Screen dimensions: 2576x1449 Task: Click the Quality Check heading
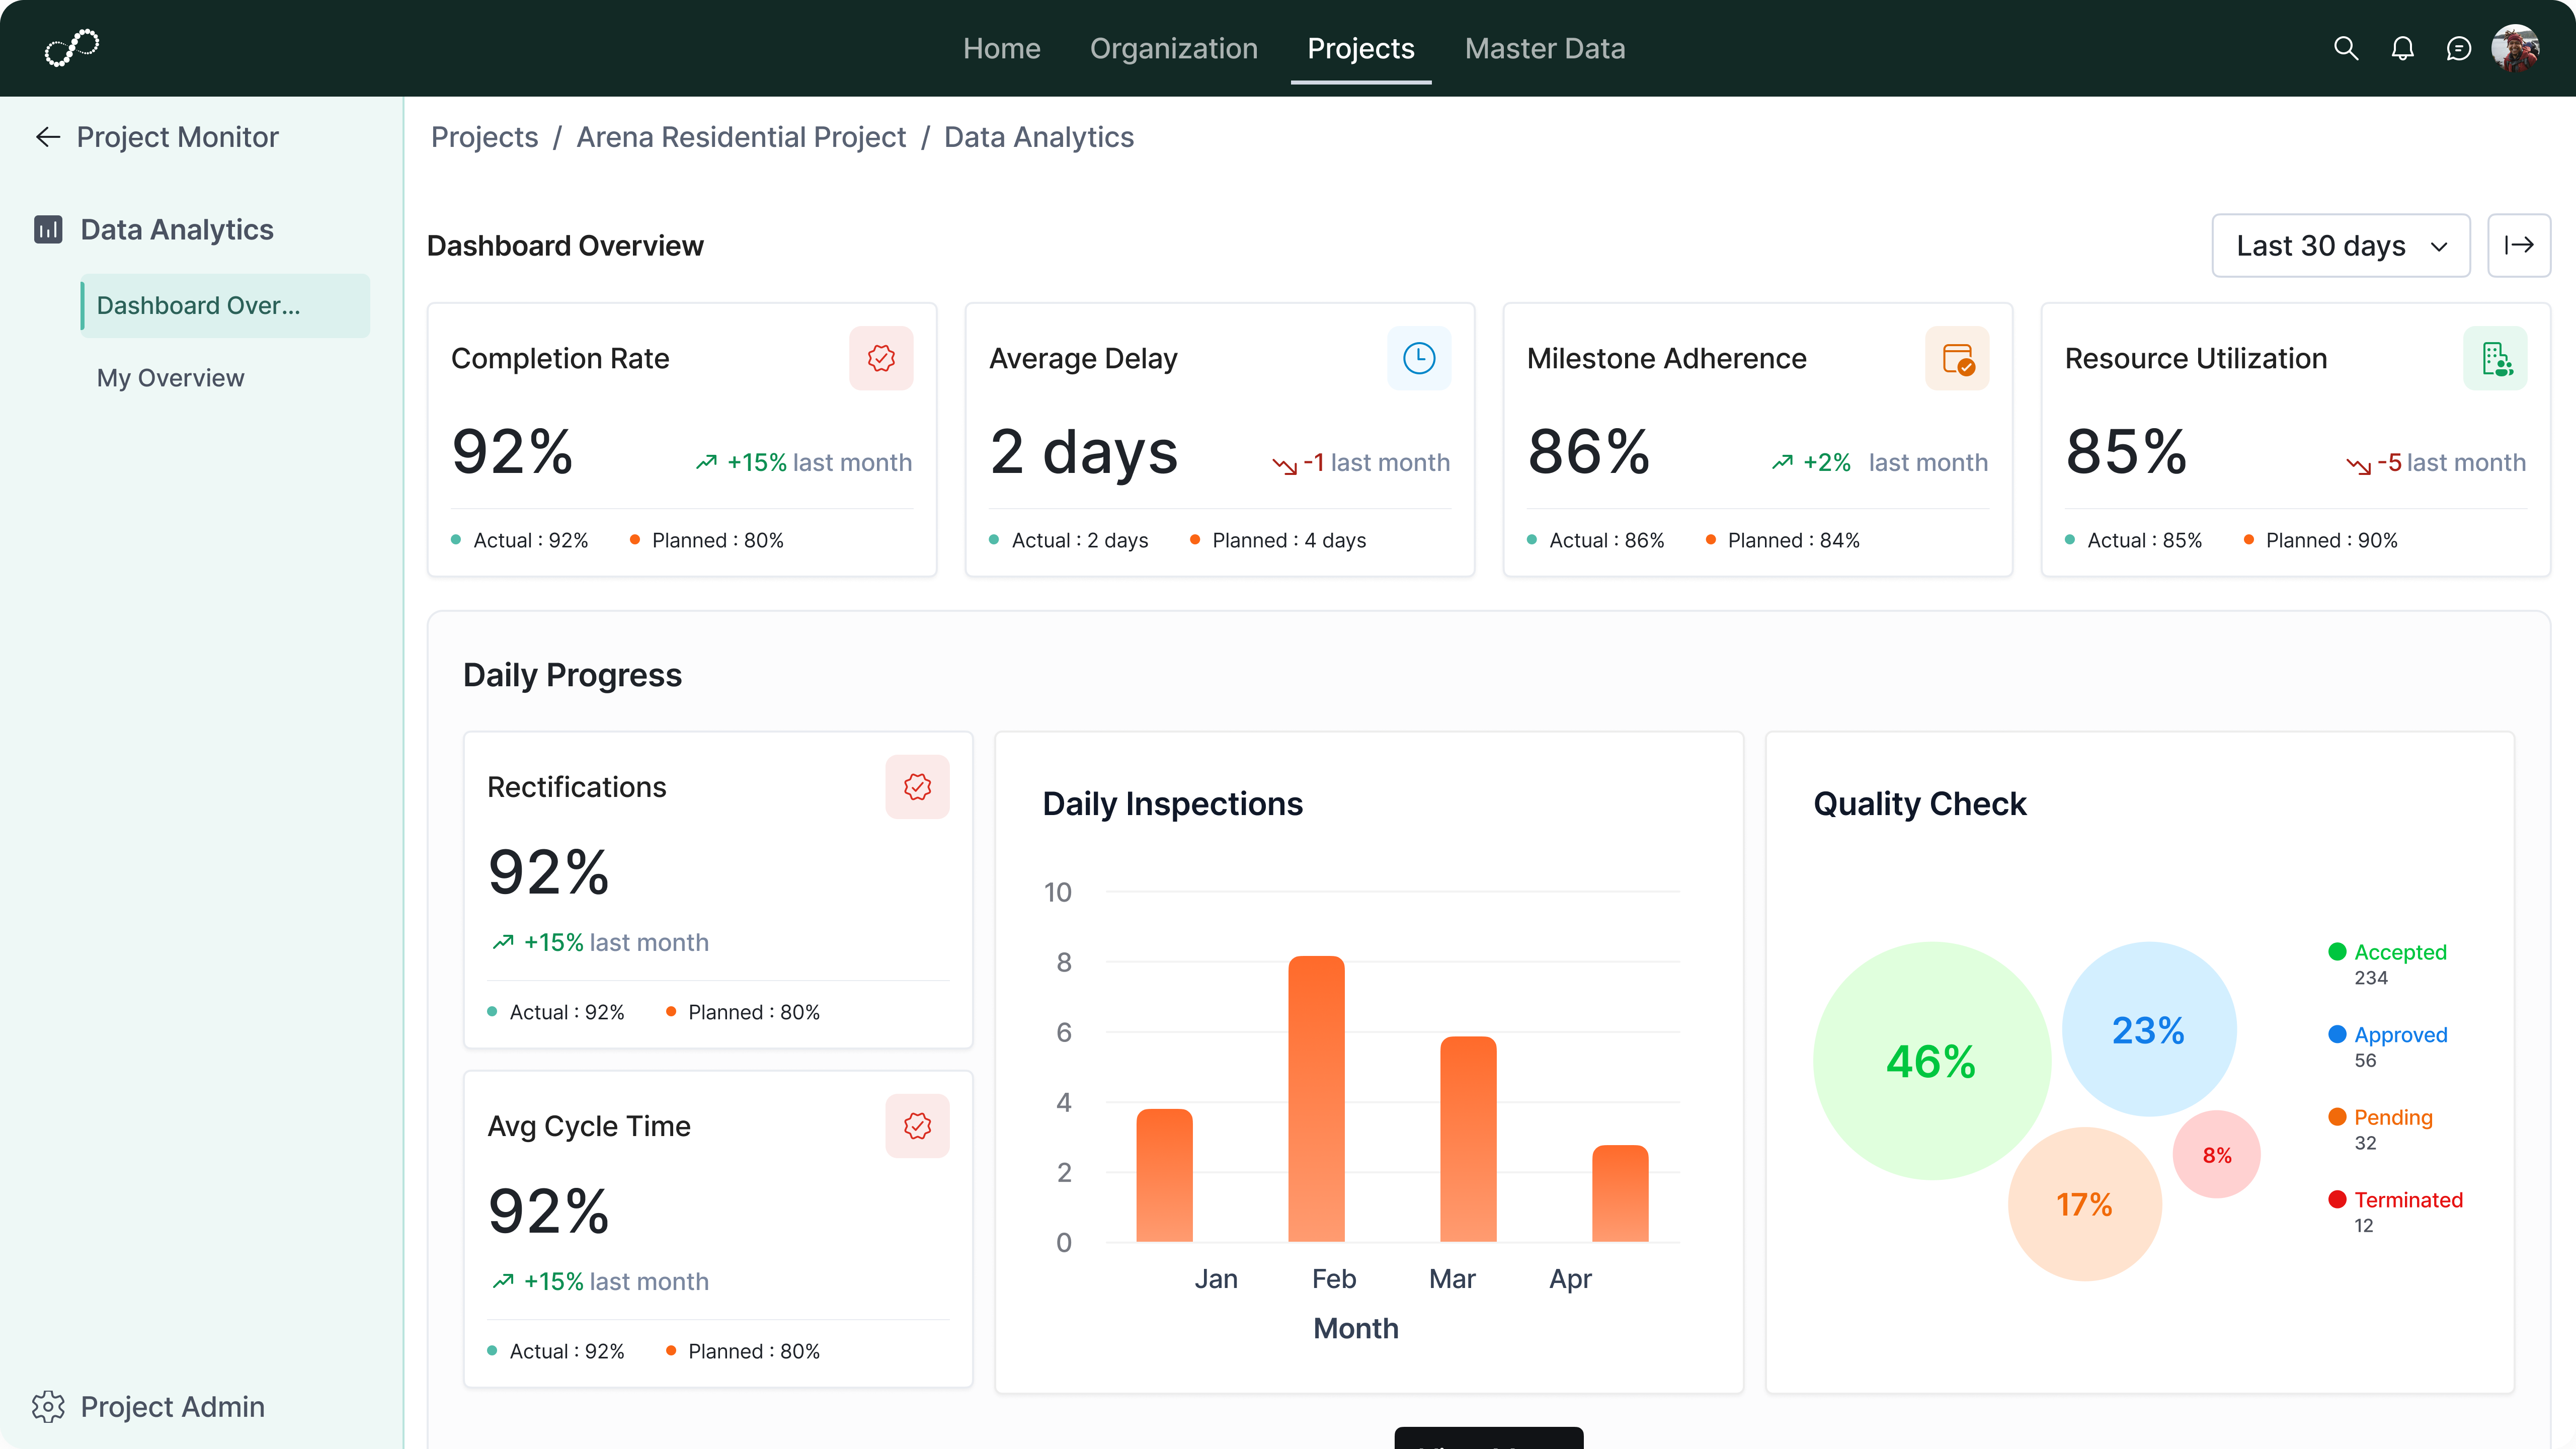[x=1920, y=804]
